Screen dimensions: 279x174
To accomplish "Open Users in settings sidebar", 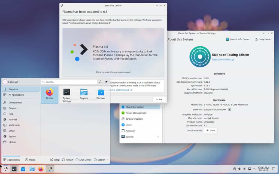I will pos(140,125).
